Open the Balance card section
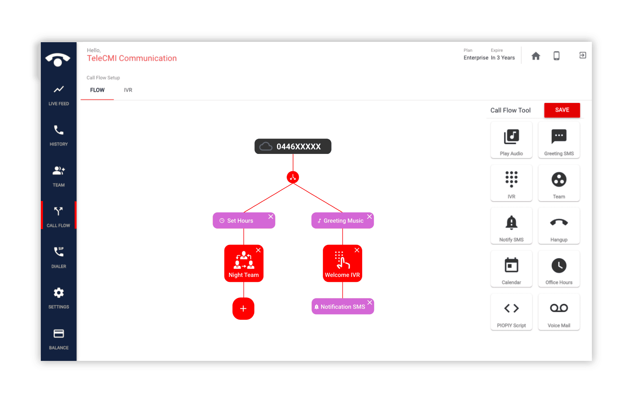Image resolution: width=632 pixels, height=402 pixels. pos(58,339)
